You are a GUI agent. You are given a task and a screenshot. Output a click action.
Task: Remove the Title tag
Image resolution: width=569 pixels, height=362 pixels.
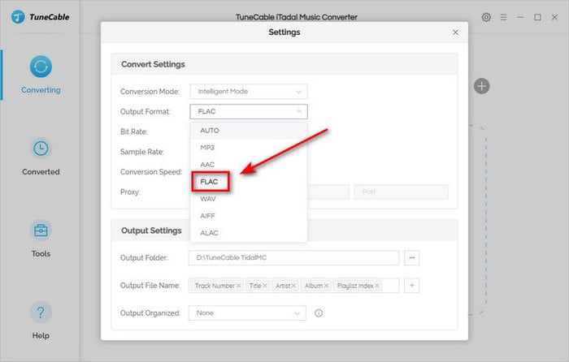[265, 286]
